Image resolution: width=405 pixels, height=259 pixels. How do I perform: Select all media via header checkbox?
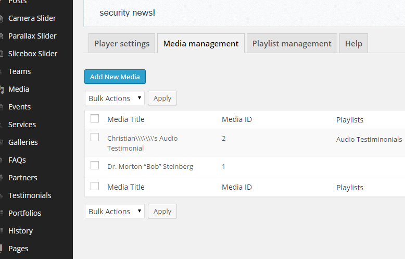tap(95, 119)
